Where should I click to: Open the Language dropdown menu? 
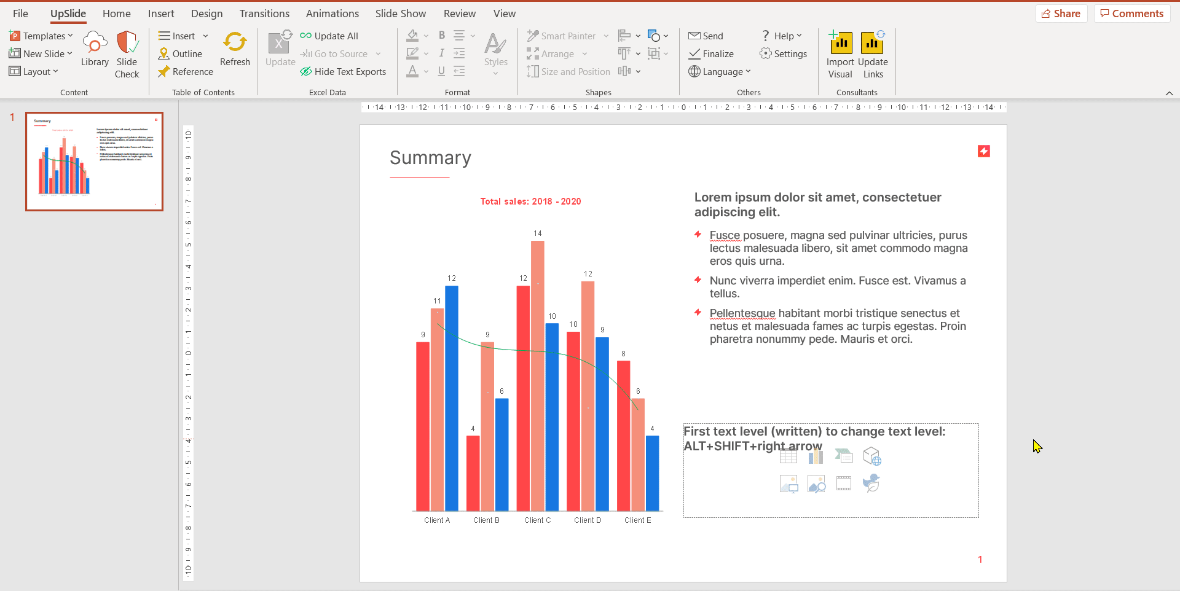pos(720,72)
